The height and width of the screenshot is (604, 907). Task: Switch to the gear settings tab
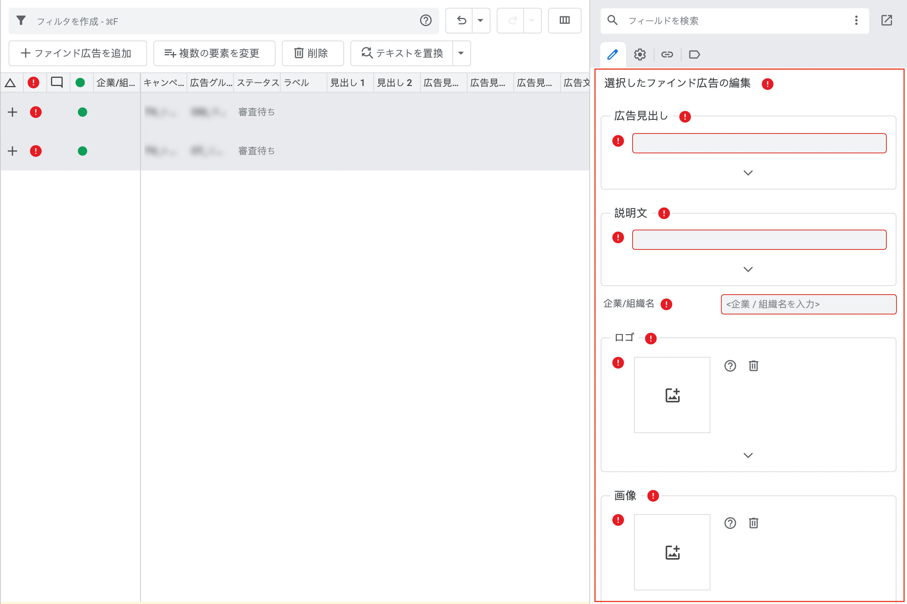tap(640, 54)
